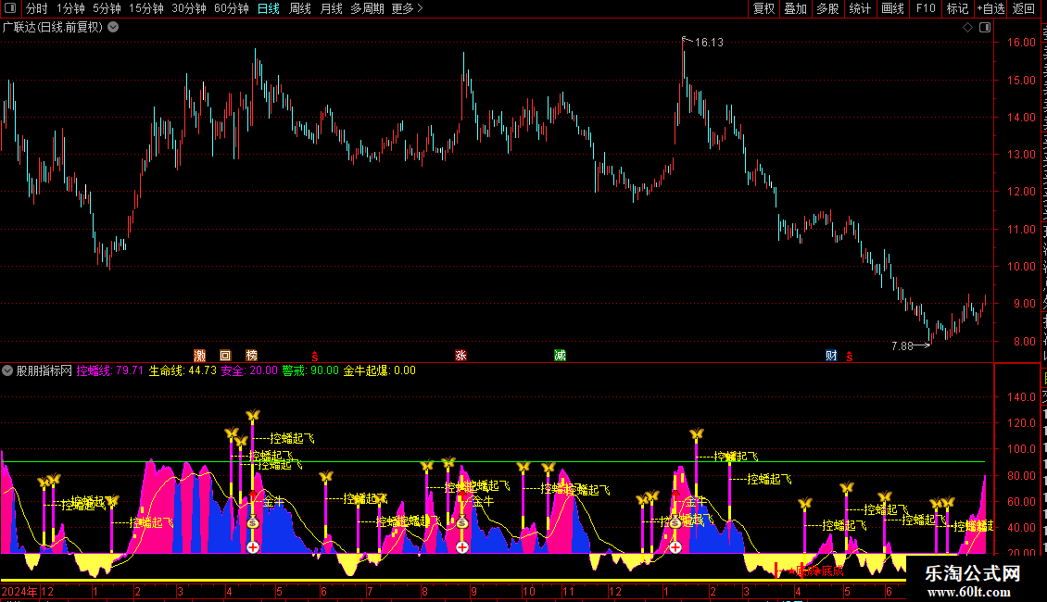Add stock via +自选 button

click(x=990, y=8)
